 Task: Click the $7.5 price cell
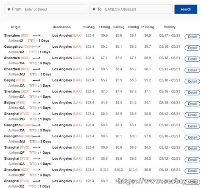pos(104,91)
